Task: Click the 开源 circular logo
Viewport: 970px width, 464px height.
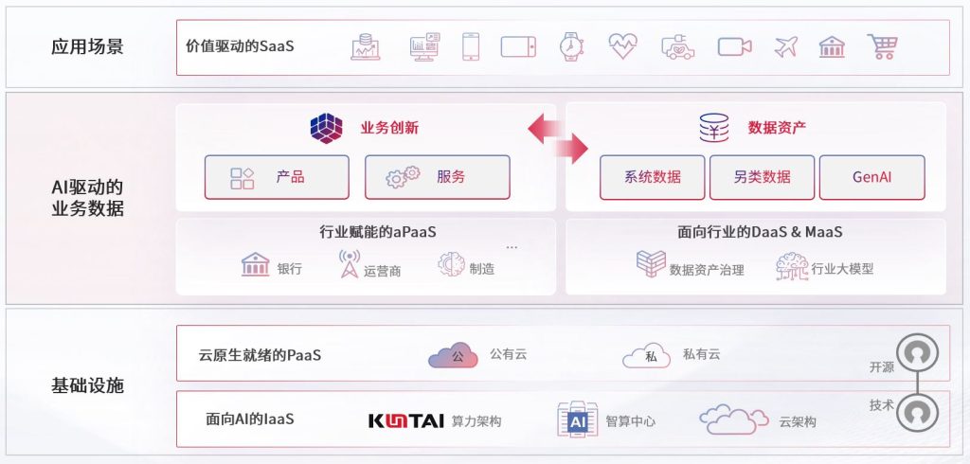Action: [917, 354]
